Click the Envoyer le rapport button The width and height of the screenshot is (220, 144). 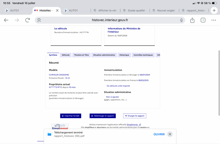pyautogui.click(x=134, y=116)
